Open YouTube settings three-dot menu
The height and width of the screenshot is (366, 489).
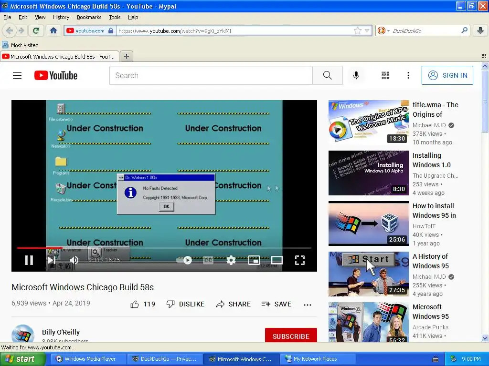click(408, 75)
